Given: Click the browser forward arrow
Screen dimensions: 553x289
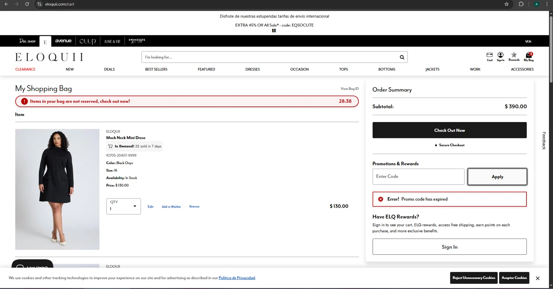Looking at the screenshot, I should (x=17, y=4).
